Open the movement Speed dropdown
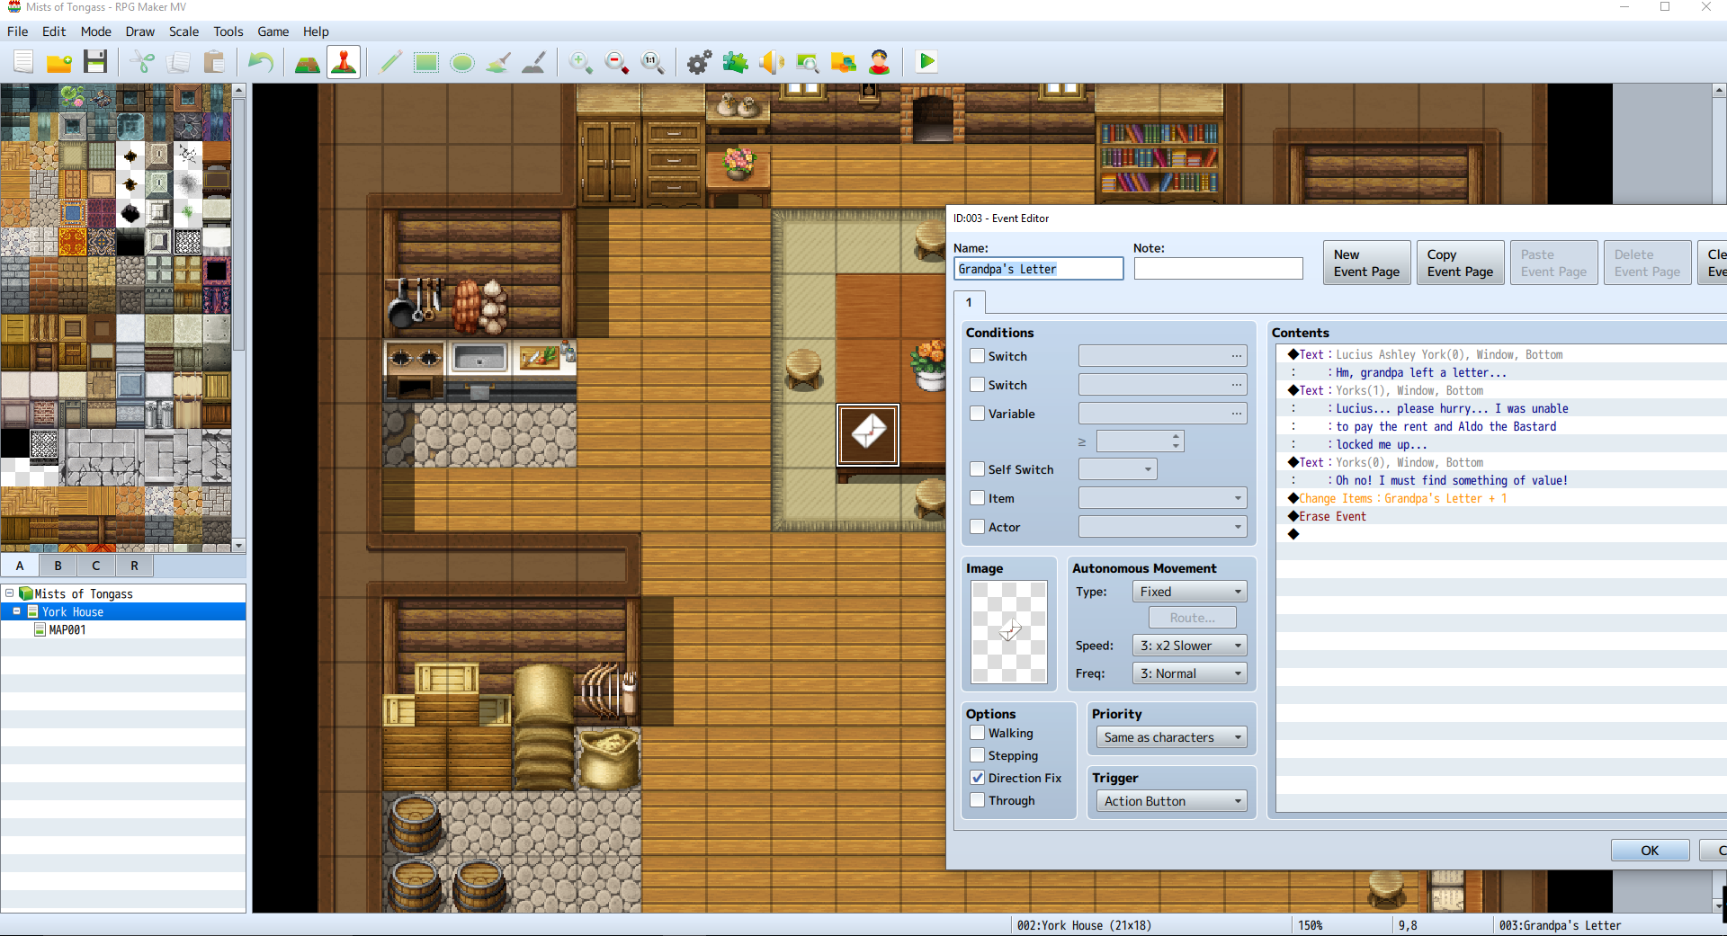This screenshot has width=1727, height=936. tap(1189, 646)
